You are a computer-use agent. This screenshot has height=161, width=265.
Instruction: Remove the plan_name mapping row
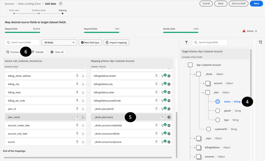169,117
